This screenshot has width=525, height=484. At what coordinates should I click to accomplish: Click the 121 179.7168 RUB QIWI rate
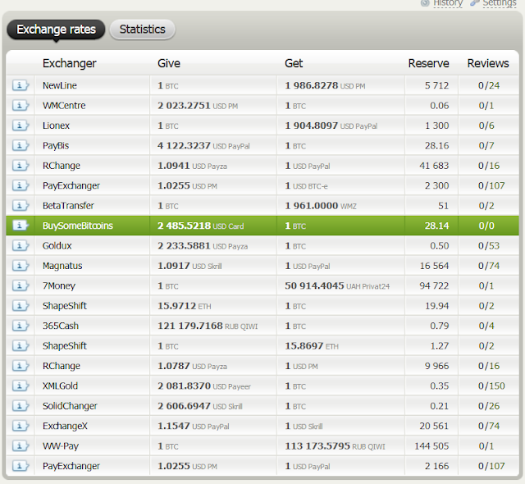point(208,326)
